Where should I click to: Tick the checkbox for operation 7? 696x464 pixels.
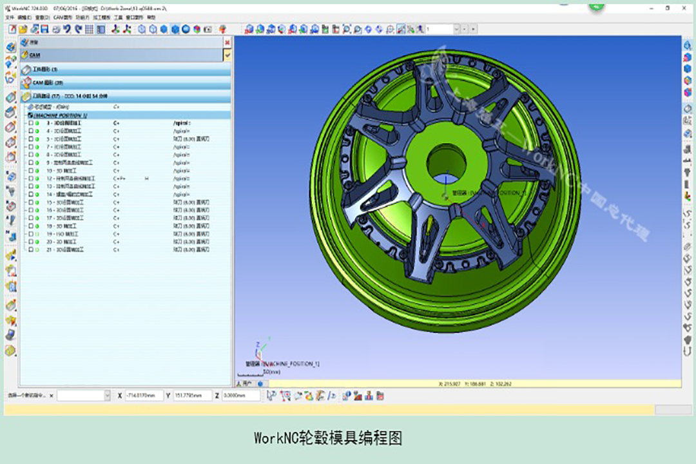31,147
